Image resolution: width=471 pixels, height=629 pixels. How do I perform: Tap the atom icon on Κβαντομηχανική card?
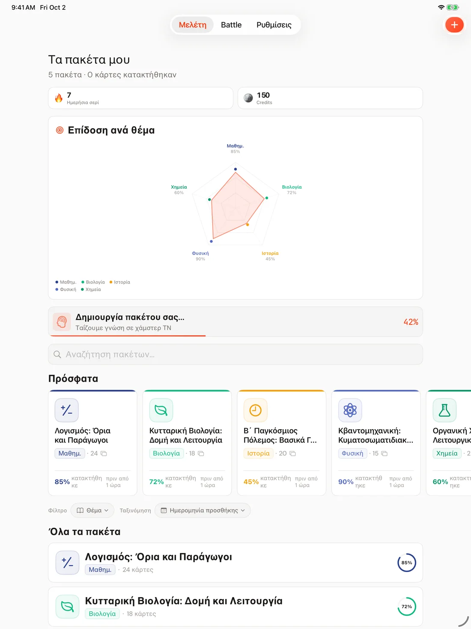[350, 410]
